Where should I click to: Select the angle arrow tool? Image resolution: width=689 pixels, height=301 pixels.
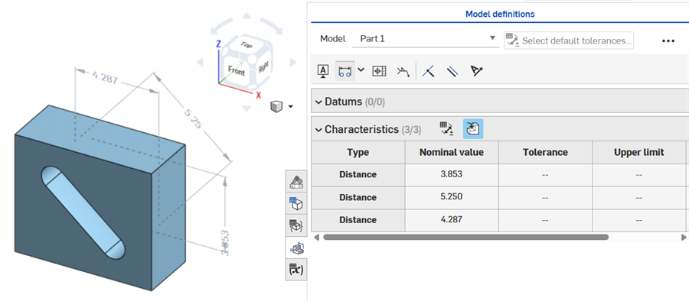click(x=477, y=70)
